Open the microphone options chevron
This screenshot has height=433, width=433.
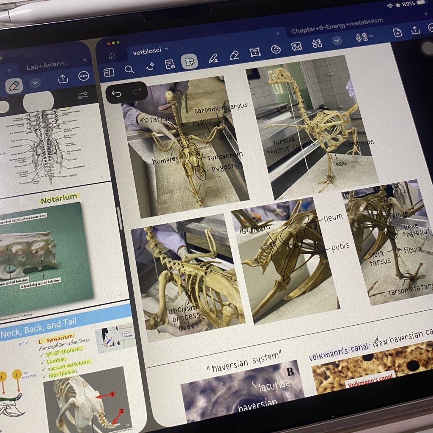pyautogui.click(x=371, y=36)
